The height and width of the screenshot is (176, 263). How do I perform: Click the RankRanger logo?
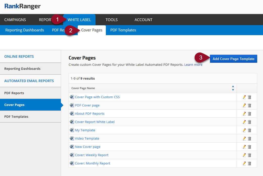click(x=22, y=6)
